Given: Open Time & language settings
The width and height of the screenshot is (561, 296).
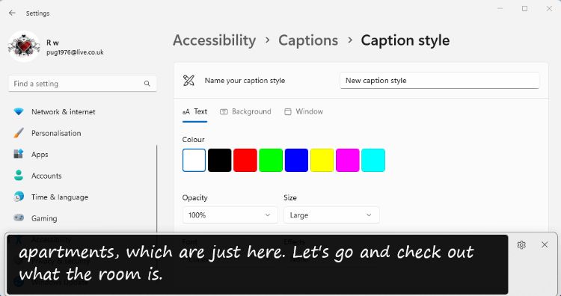Looking at the screenshot, I should [82, 197].
